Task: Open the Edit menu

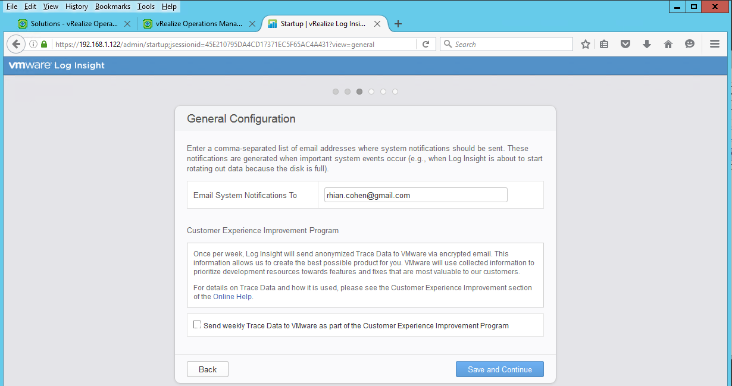Action: coord(30,7)
